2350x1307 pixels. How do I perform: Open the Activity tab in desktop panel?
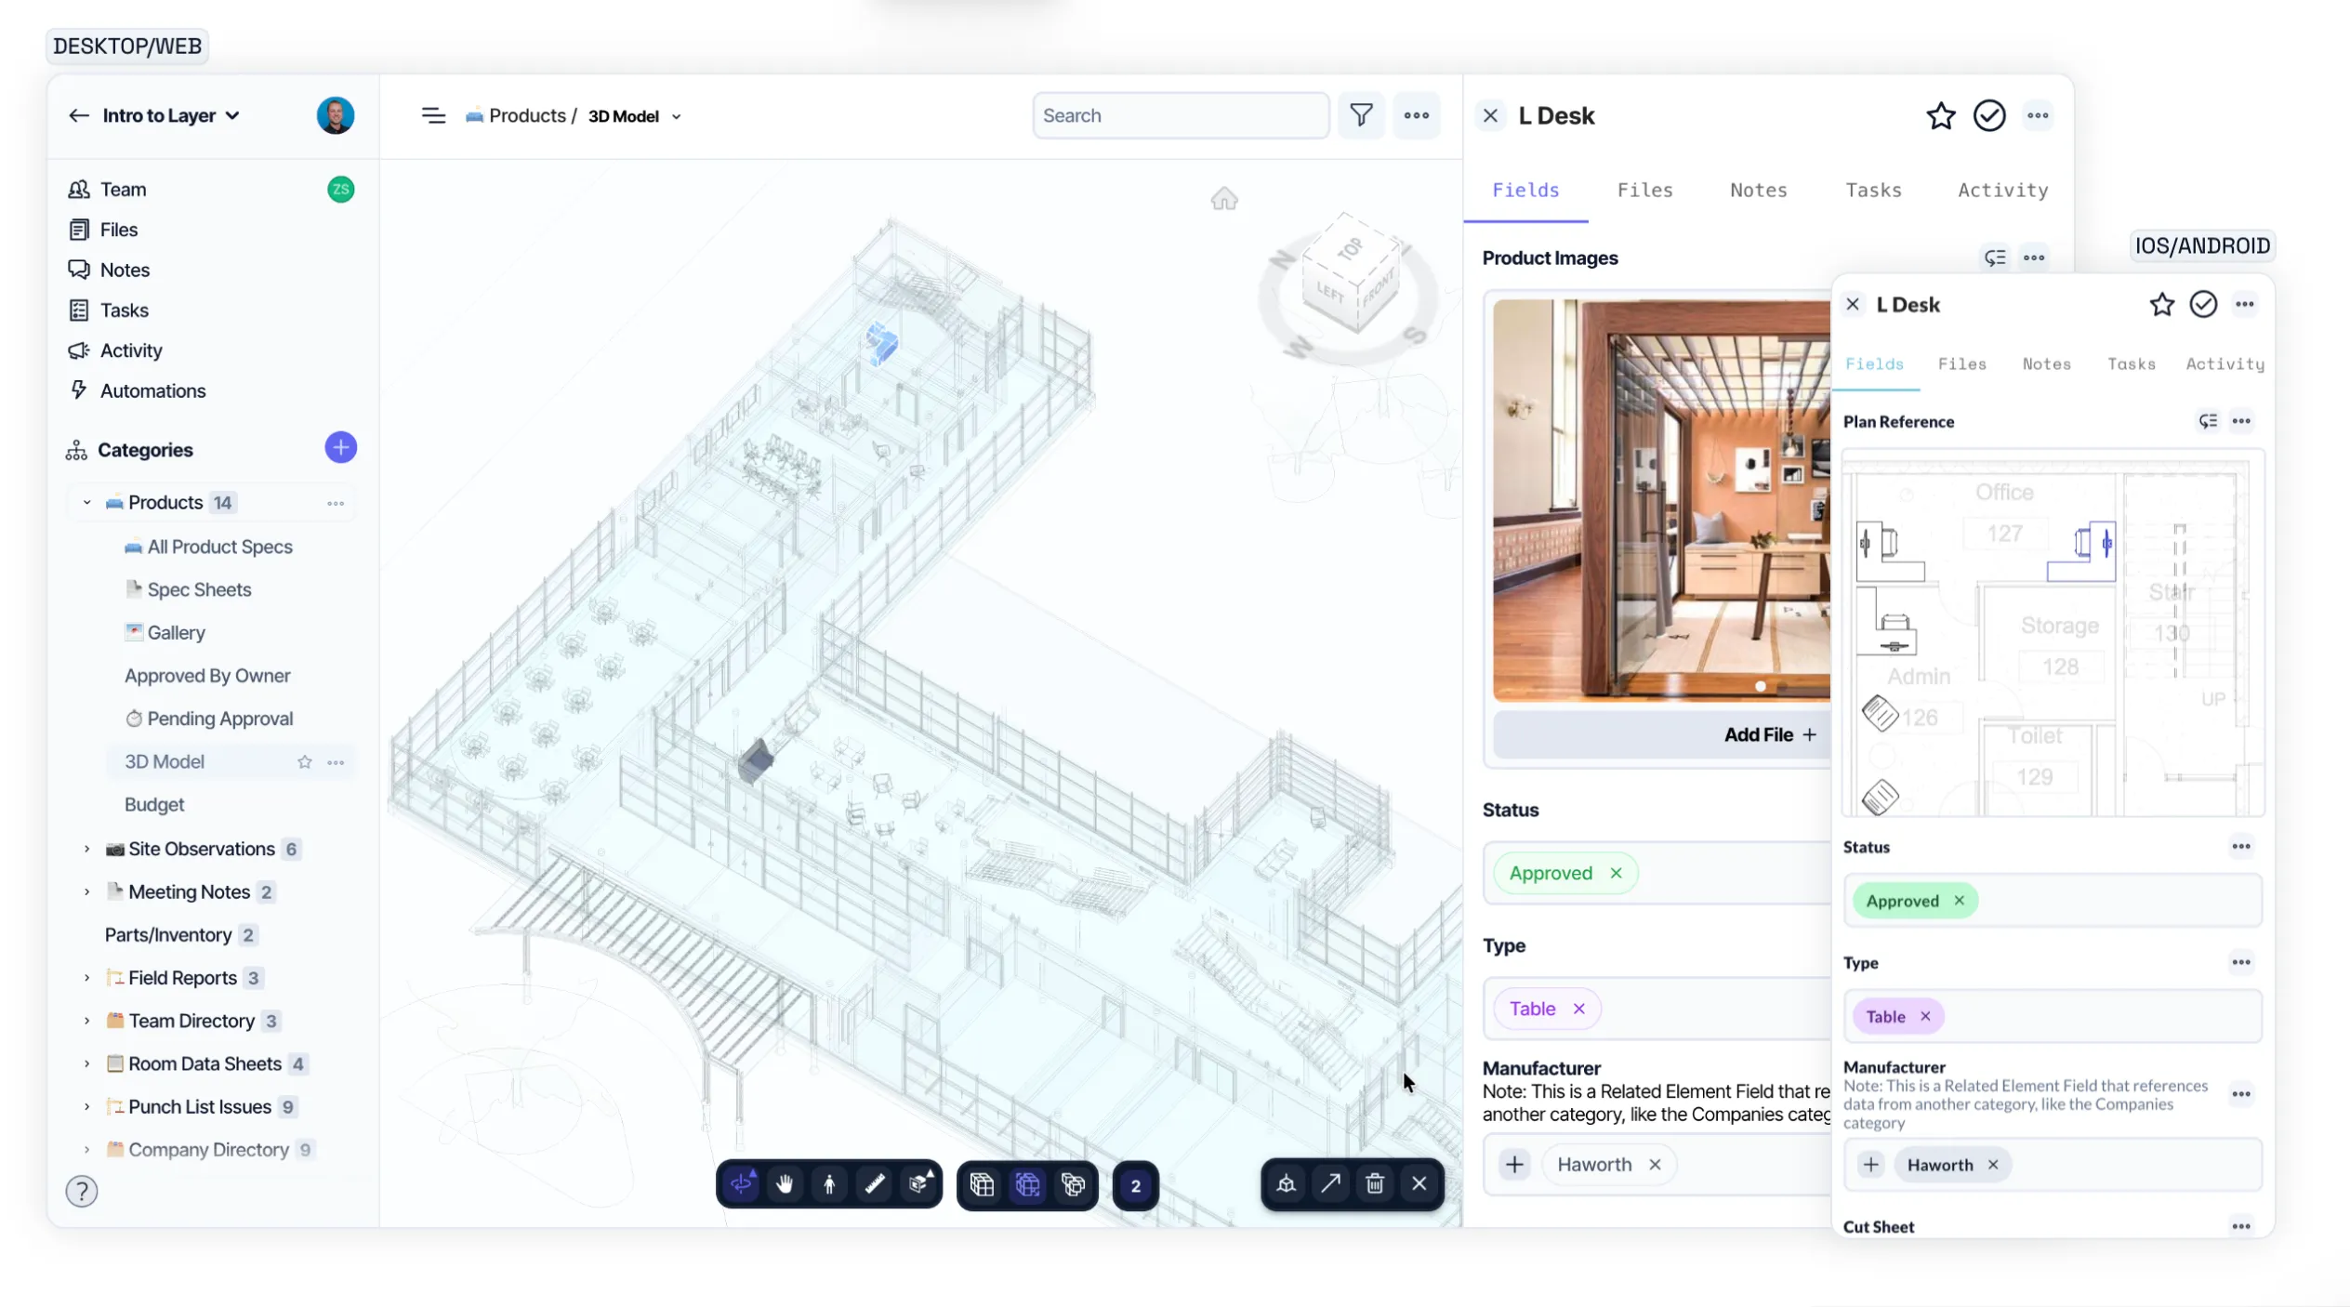pyautogui.click(x=2002, y=190)
